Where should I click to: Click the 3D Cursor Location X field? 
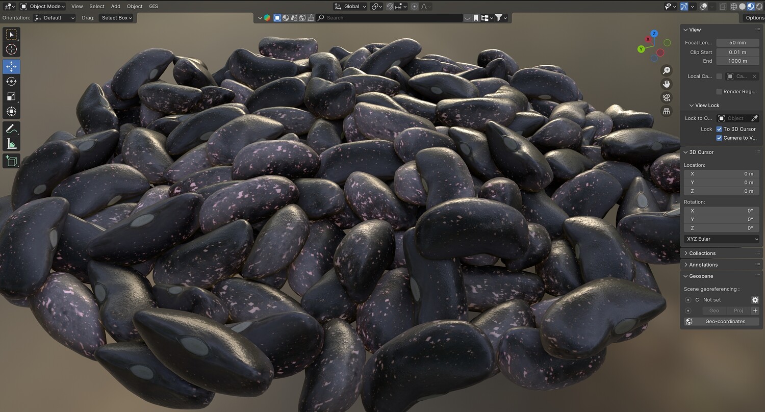point(721,174)
